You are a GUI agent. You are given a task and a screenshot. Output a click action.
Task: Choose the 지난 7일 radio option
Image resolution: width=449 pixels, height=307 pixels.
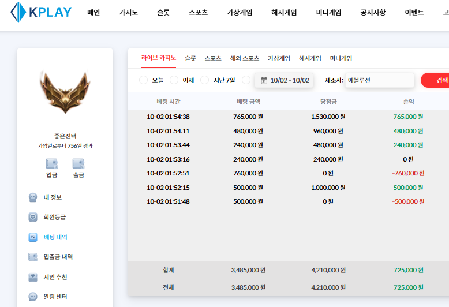tap(204, 80)
